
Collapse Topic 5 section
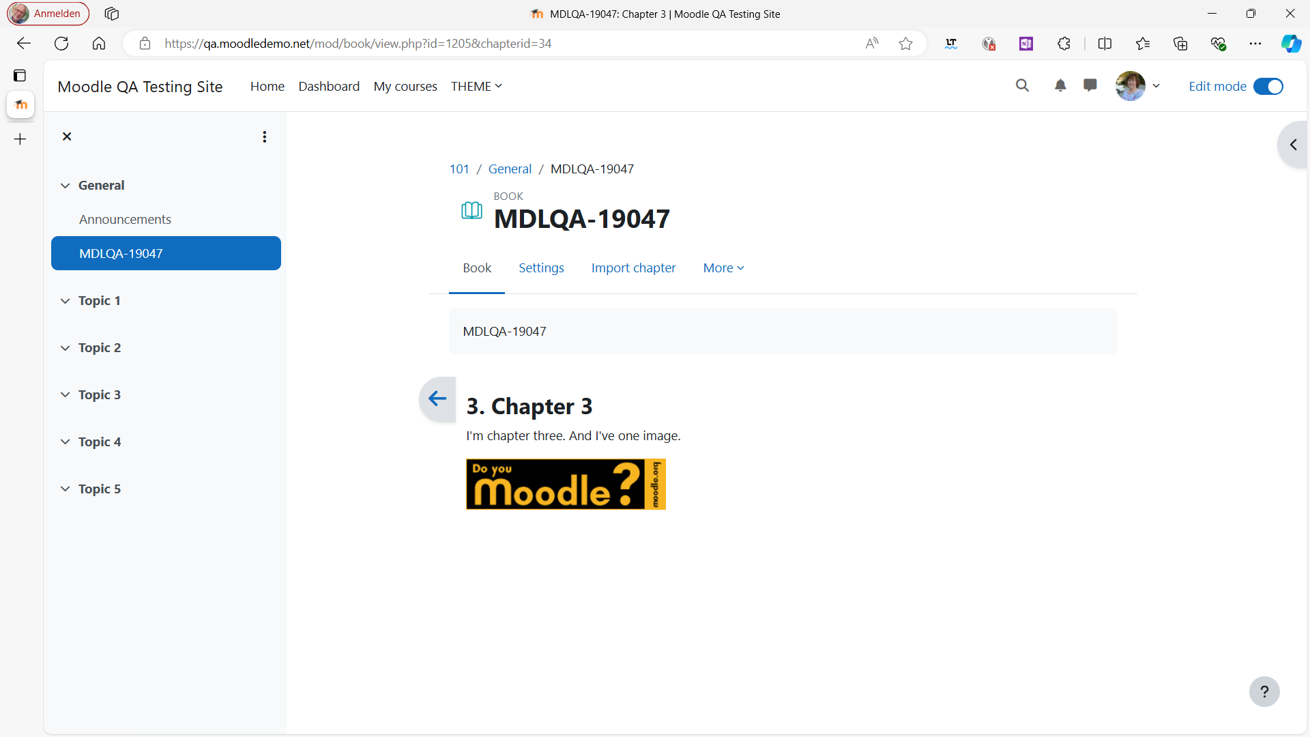click(x=65, y=489)
